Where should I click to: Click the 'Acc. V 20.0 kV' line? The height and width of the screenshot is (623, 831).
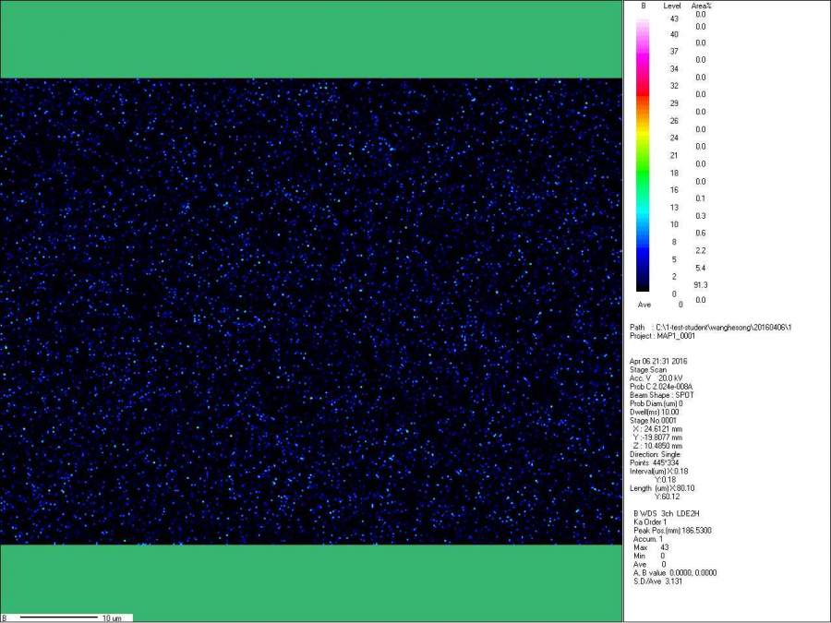656,378
